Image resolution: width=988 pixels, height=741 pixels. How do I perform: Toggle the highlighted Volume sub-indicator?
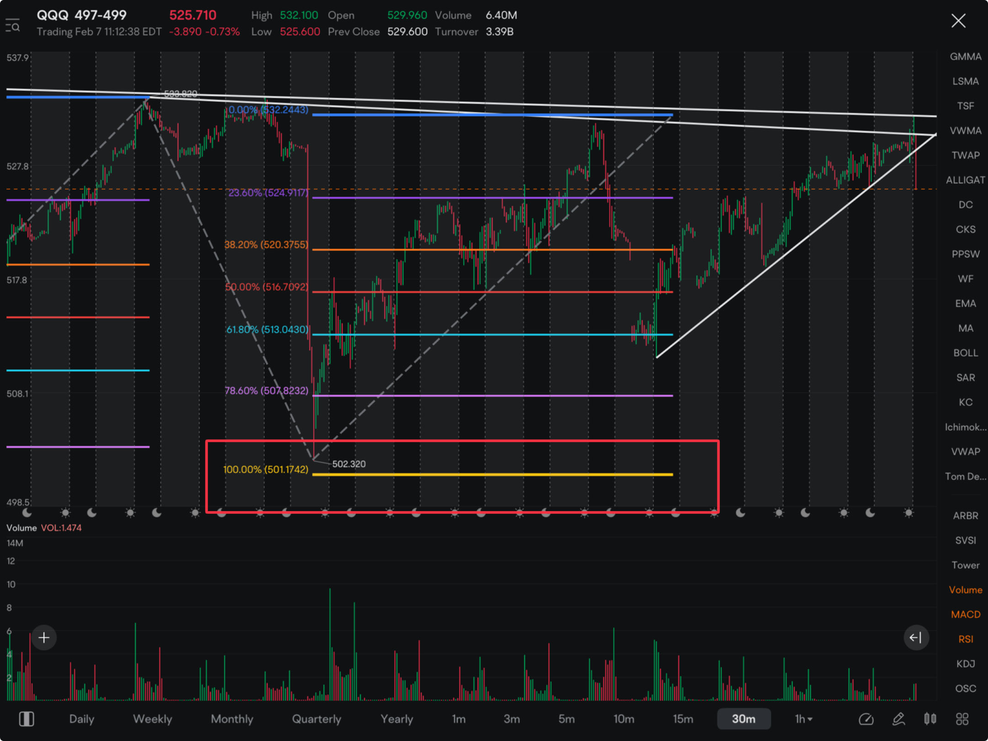click(x=966, y=590)
